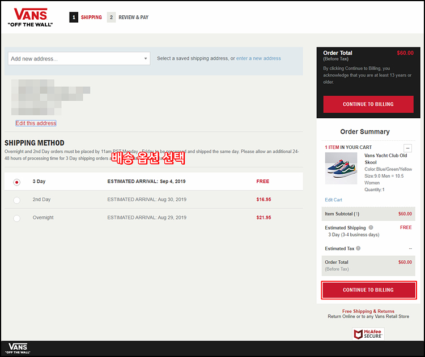Click the Estimated Shipping info icon
Screen dimensions: 425x357
tap(371, 227)
